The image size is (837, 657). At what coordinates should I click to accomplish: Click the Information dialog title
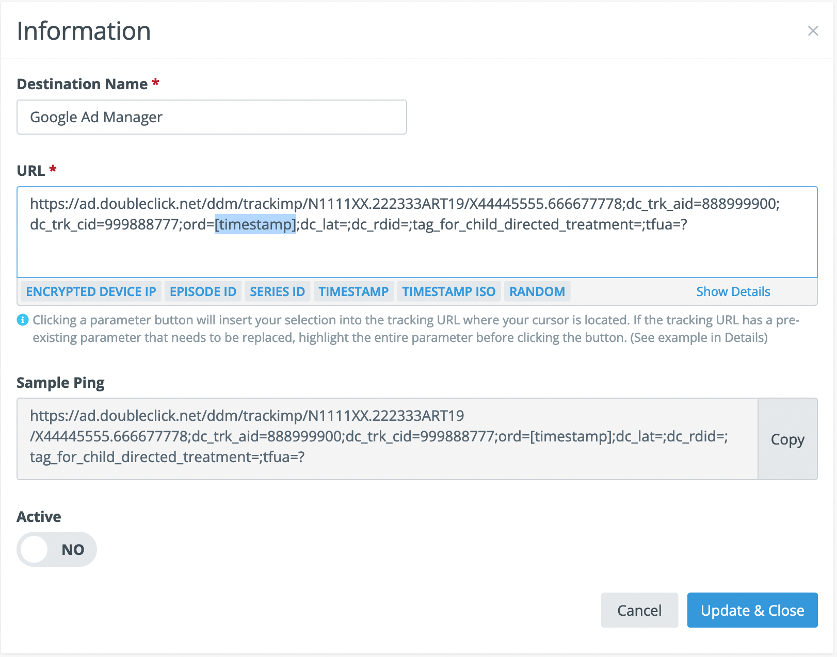pos(84,31)
